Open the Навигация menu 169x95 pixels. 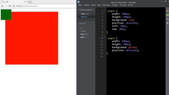[106, 5]
